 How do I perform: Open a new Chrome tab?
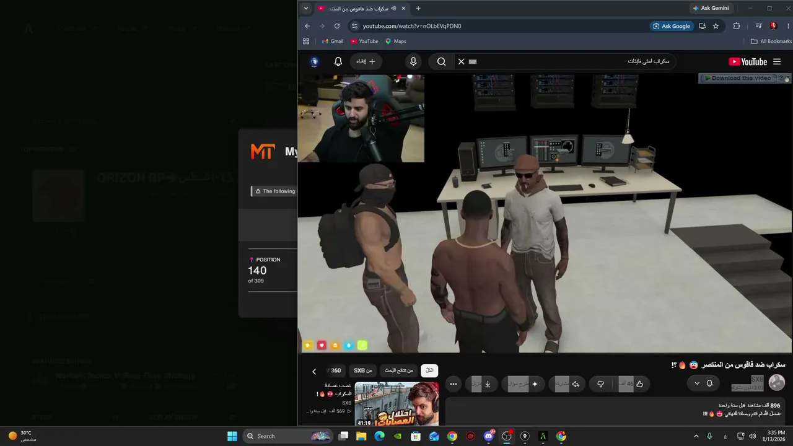418,9
